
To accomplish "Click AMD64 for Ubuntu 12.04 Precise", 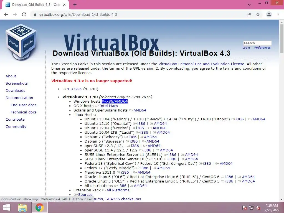I will [159, 128].
